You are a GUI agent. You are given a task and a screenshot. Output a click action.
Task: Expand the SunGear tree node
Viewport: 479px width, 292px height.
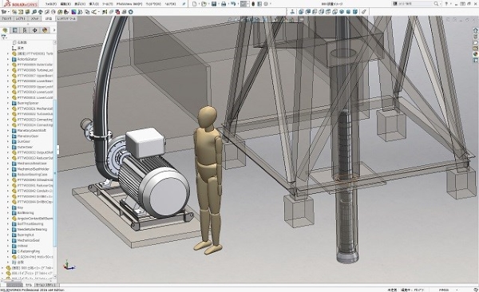click(8, 142)
